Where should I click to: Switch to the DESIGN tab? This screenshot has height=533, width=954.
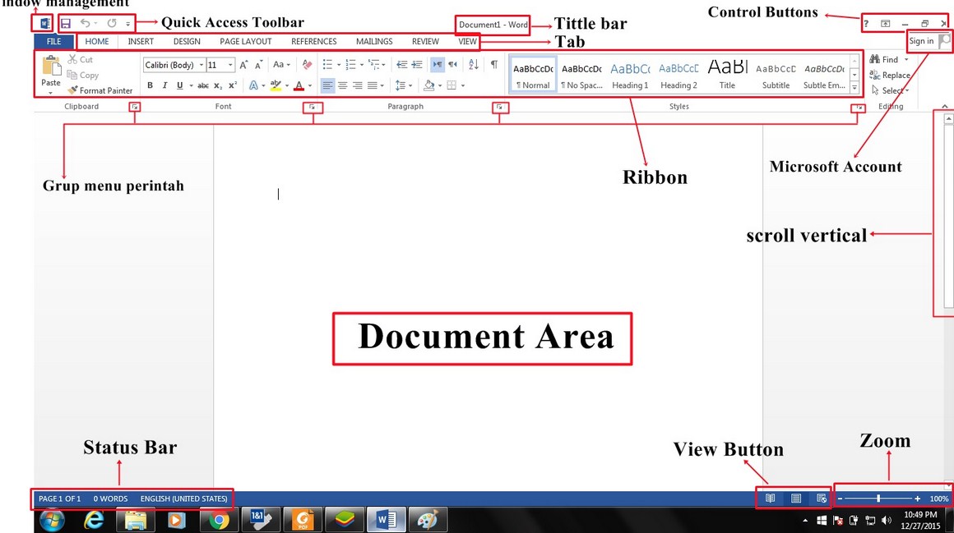pyautogui.click(x=187, y=41)
